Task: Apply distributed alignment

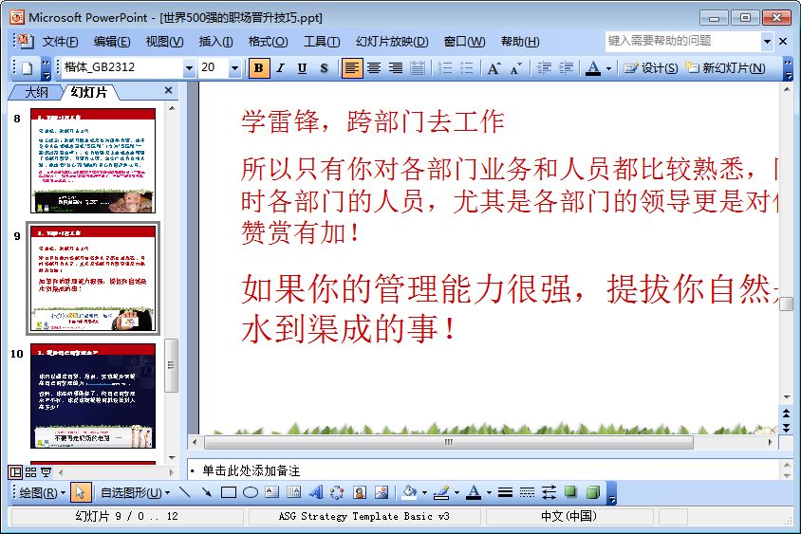Action: [418, 68]
